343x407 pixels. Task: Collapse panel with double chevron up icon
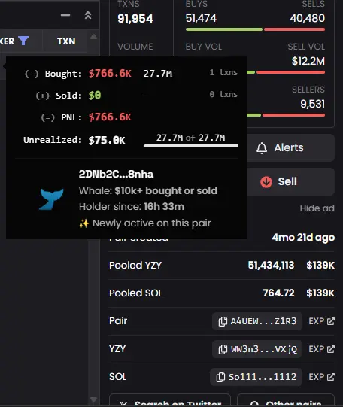click(88, 15)
